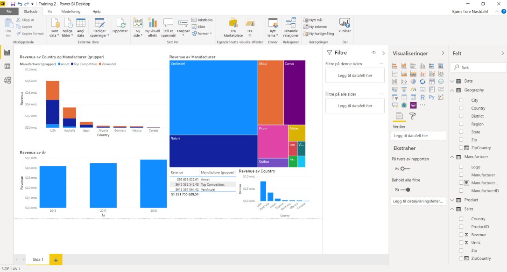This screenshot has width=507, height=272.
Task: Open the Format paint roller tab
Action: click(412, 116)
